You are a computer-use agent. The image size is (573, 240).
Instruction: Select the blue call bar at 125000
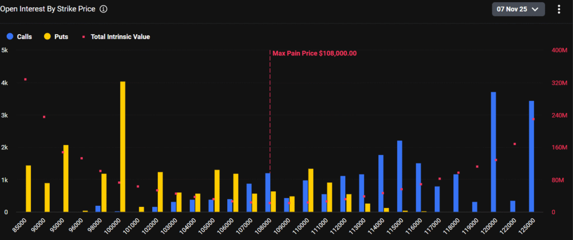point(532,156)
